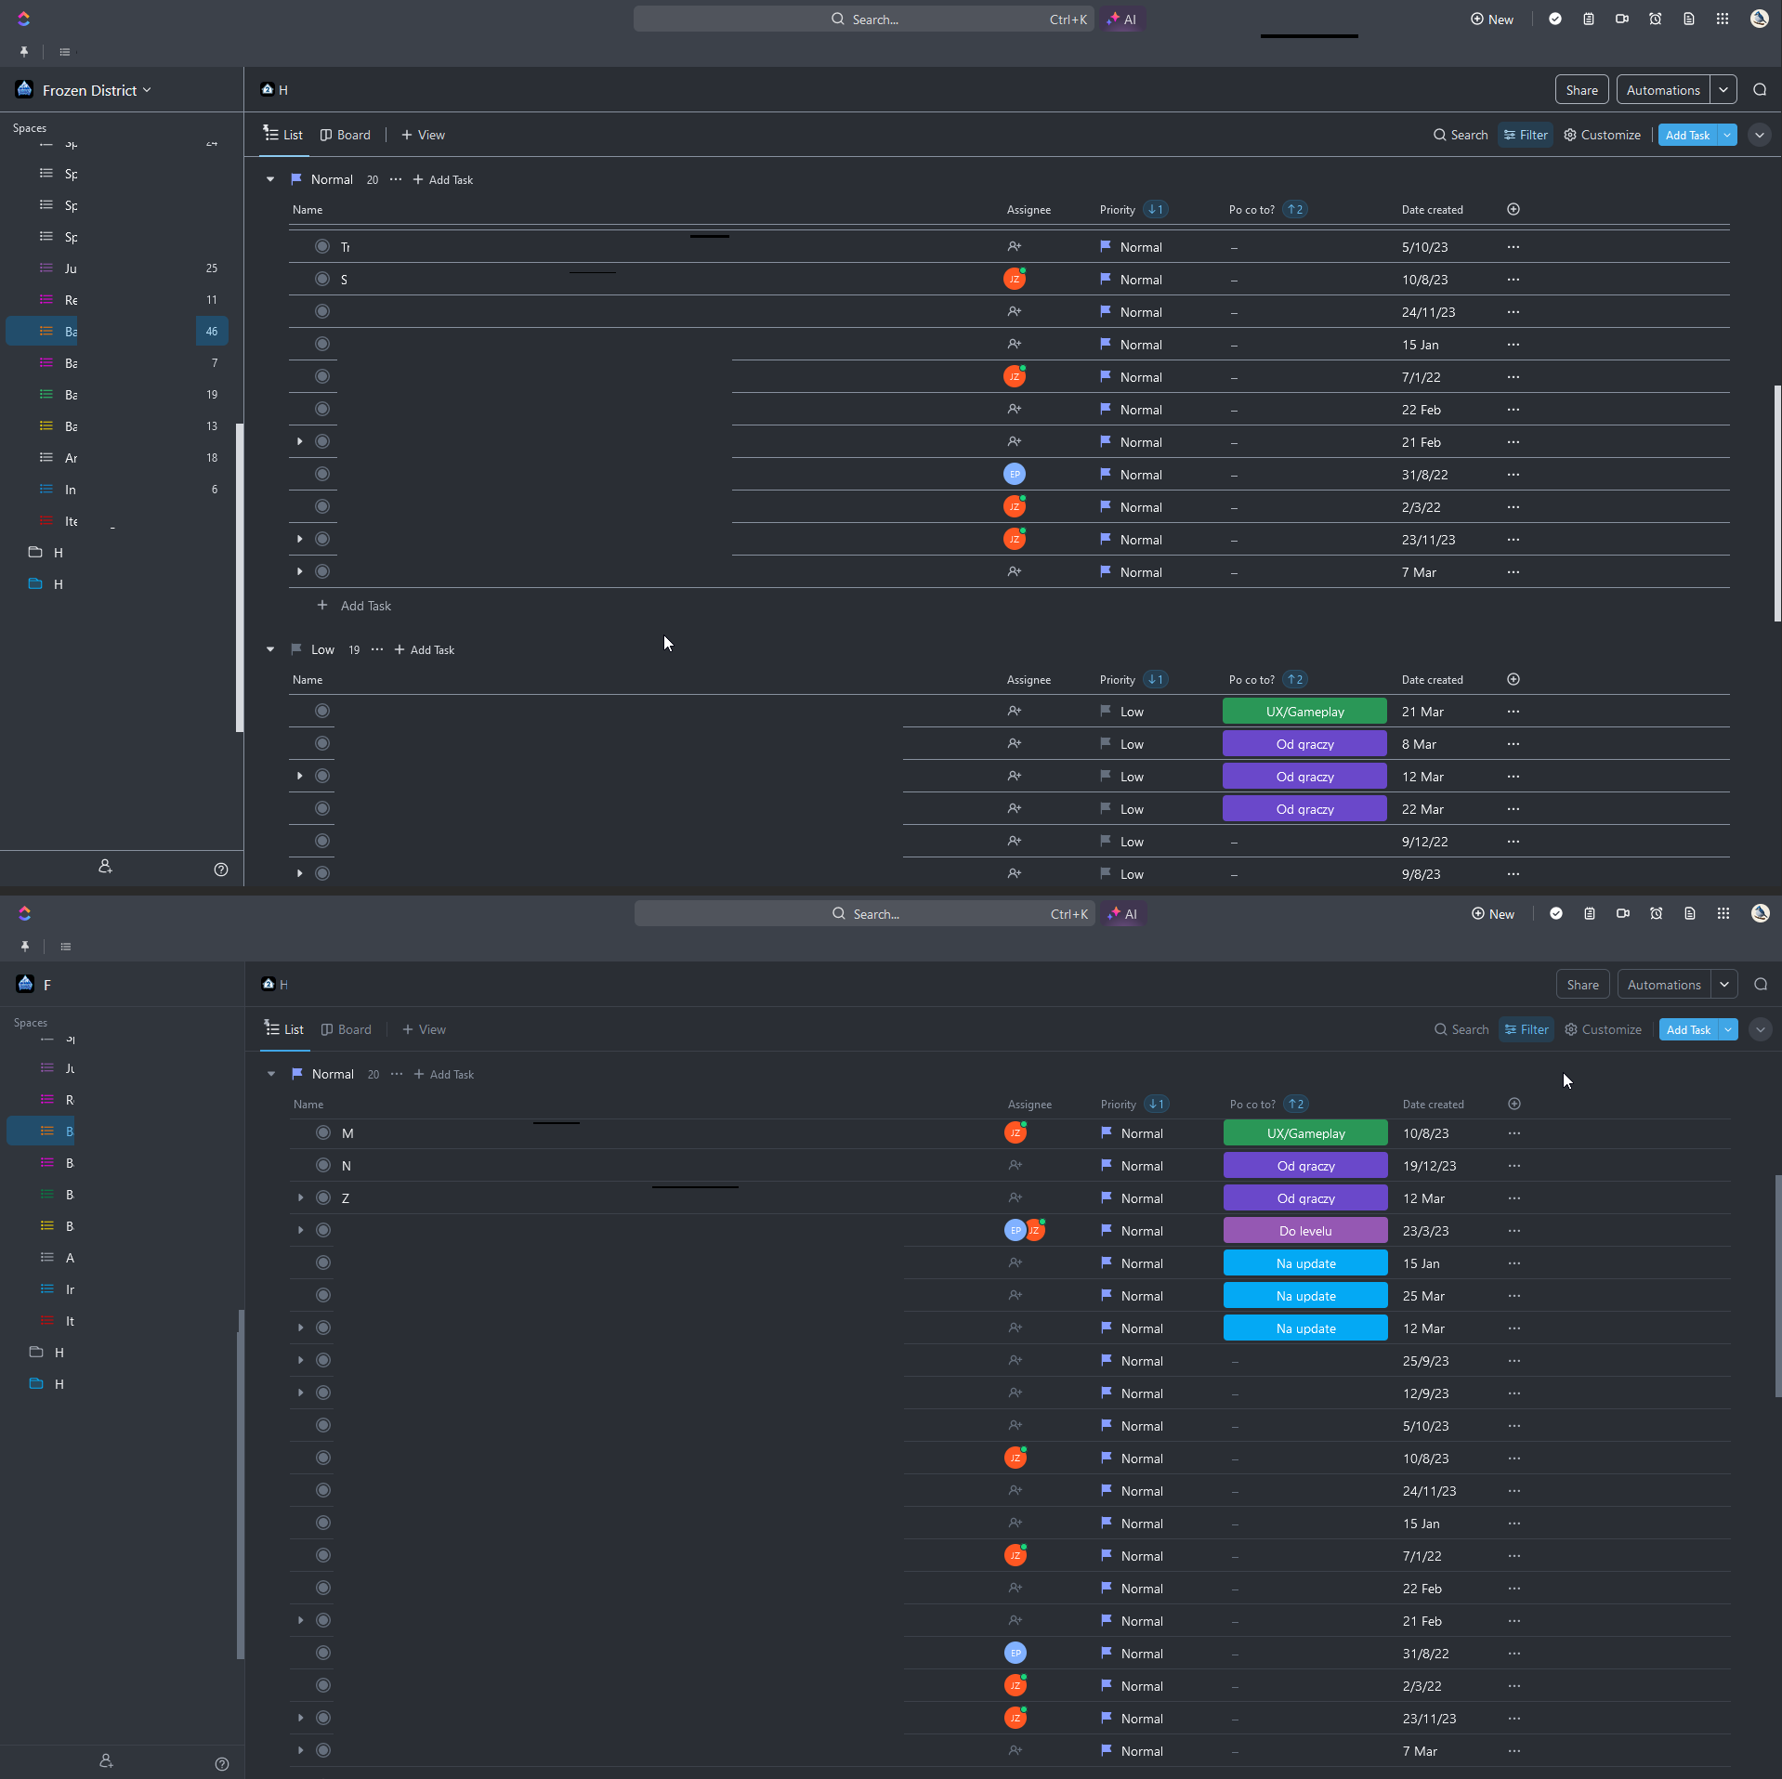This screenshot has height=1779, width=1782.
Task: Upper window: click the Share button
Action: point(1581,90)
